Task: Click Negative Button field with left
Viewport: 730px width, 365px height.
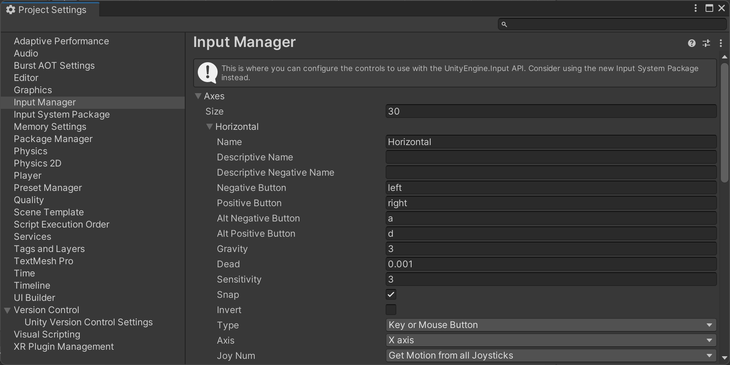Action: [x=551, y=188]
